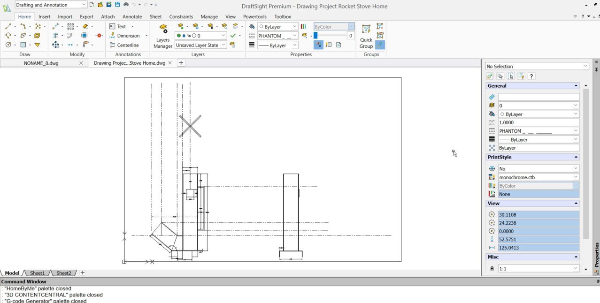This screenshot has width=600, height=303.
Task: Switch to the Sheet1 tab
Action: point(37,273)
